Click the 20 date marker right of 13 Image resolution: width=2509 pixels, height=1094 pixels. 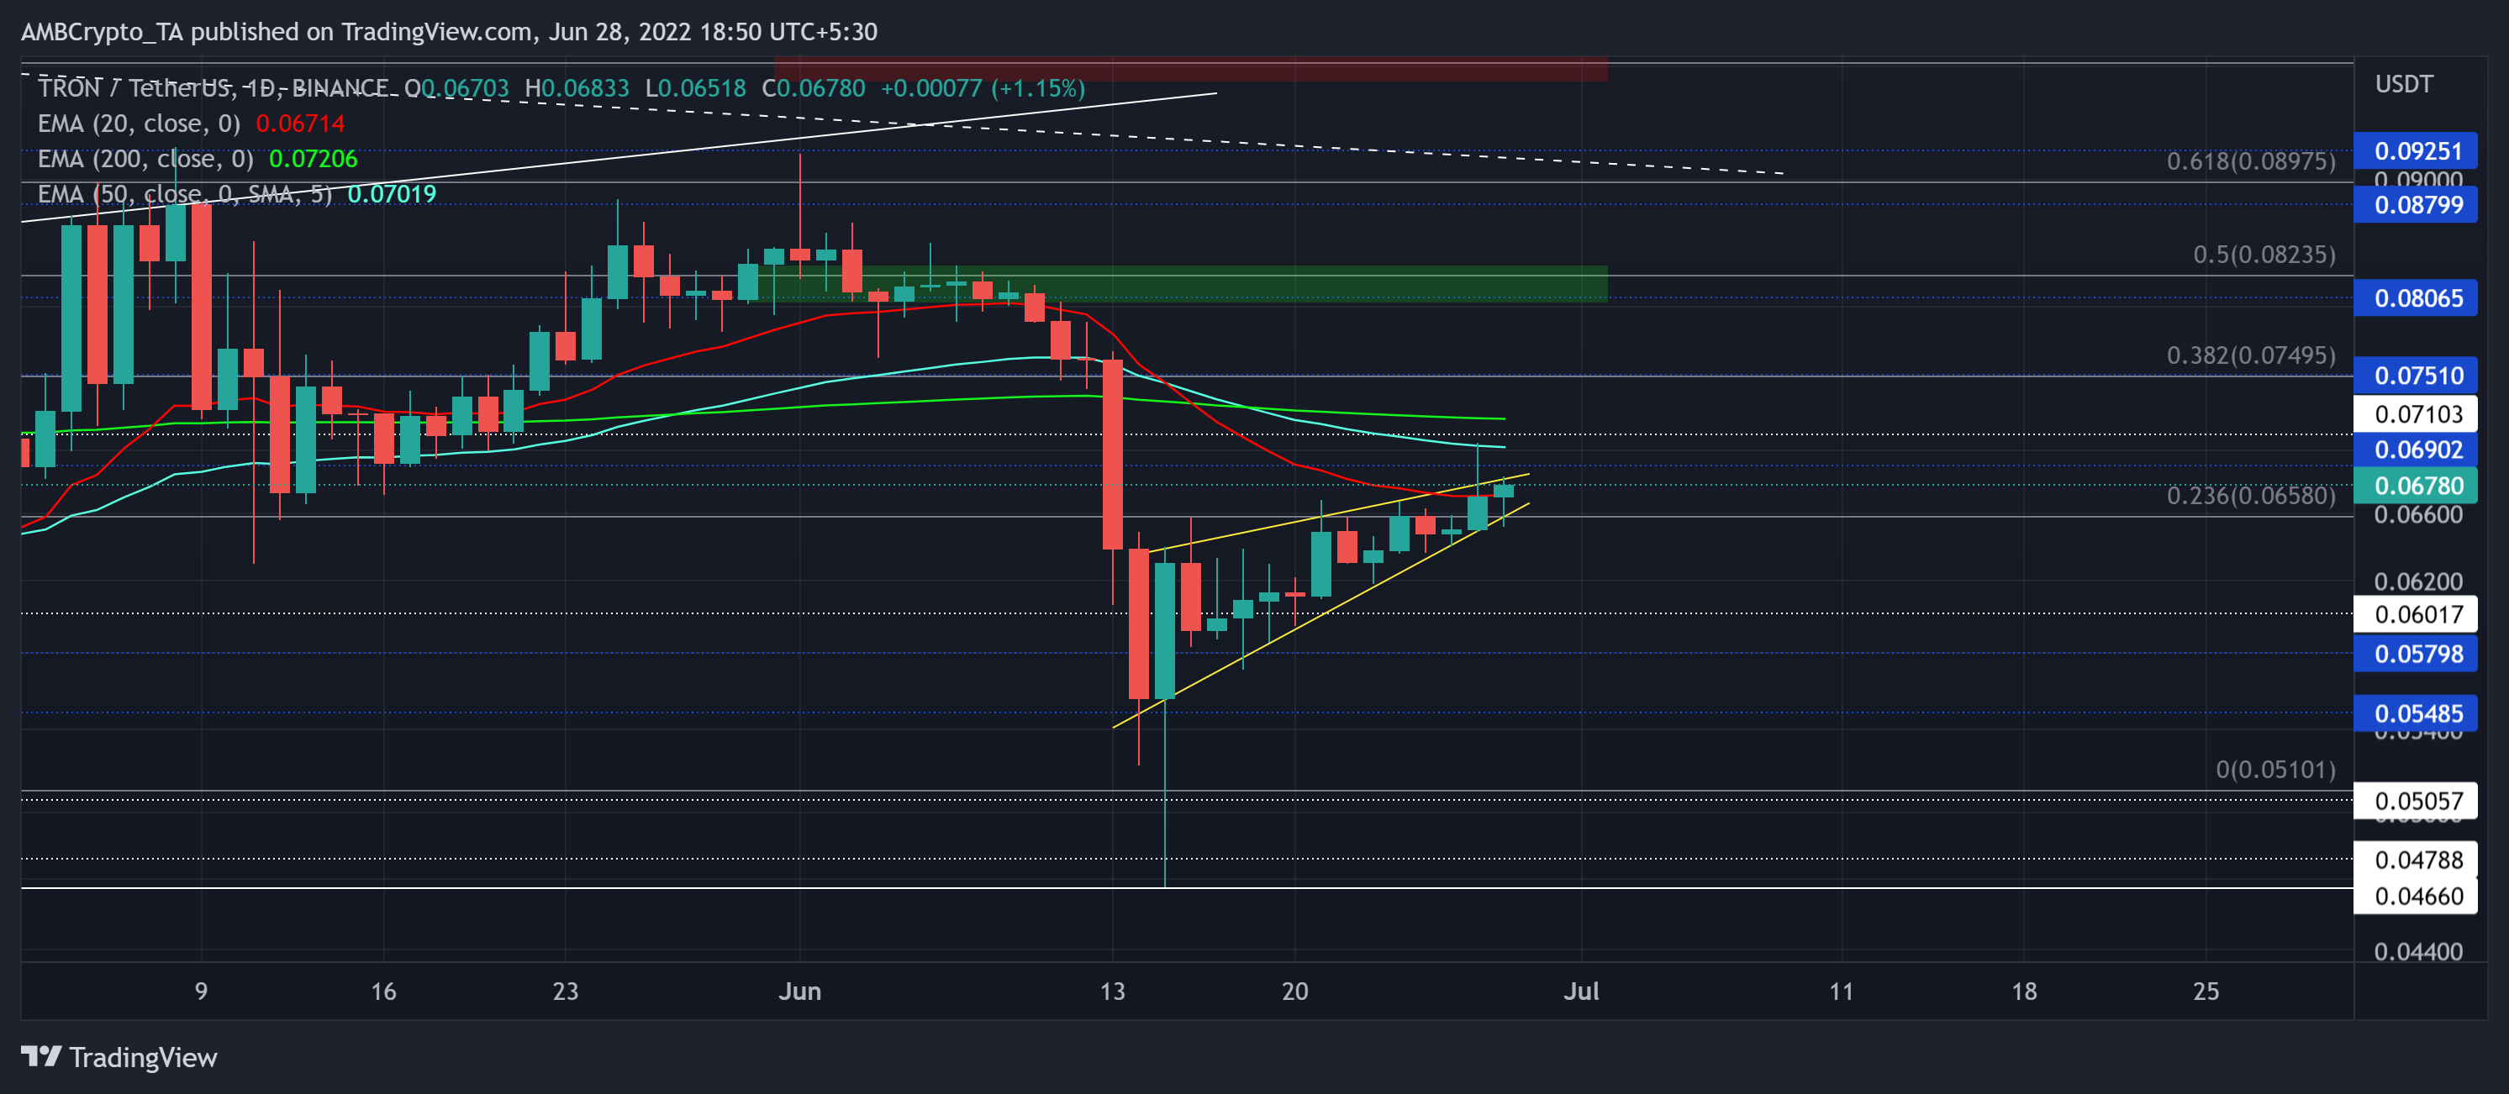[1294, 991]
